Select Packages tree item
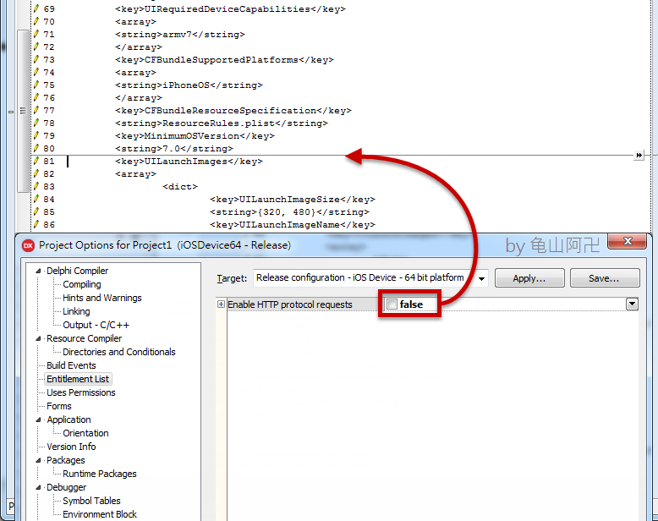Screen dimensions: 658x521 (66, 461)
